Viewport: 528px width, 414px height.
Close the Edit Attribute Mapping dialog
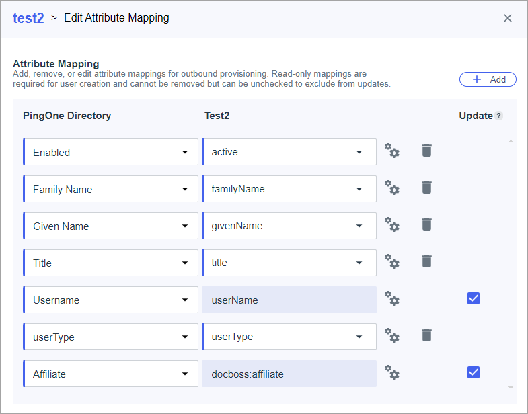tap(507, 18)
